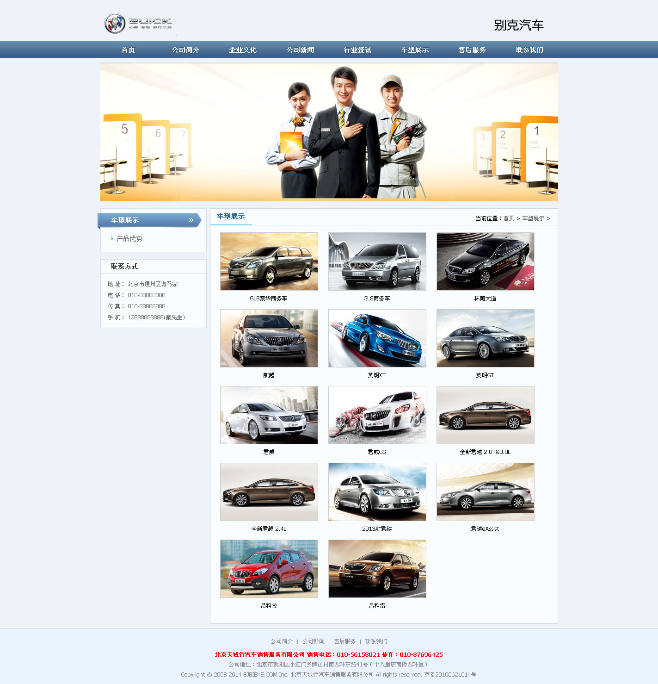Click 联系我们 in the navigation bar
This screenshot has height=684, width=658.
tap(529, 50)
